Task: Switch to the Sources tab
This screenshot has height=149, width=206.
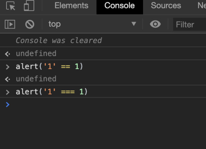Action: point(166,5)
